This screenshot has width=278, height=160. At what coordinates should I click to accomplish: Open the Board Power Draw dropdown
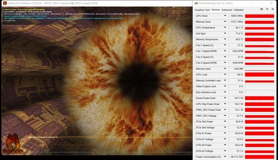(x=225, y=98)
